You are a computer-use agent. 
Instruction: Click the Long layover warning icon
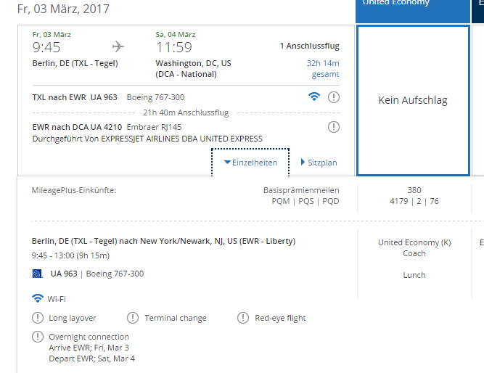click(x=38, y=318)
